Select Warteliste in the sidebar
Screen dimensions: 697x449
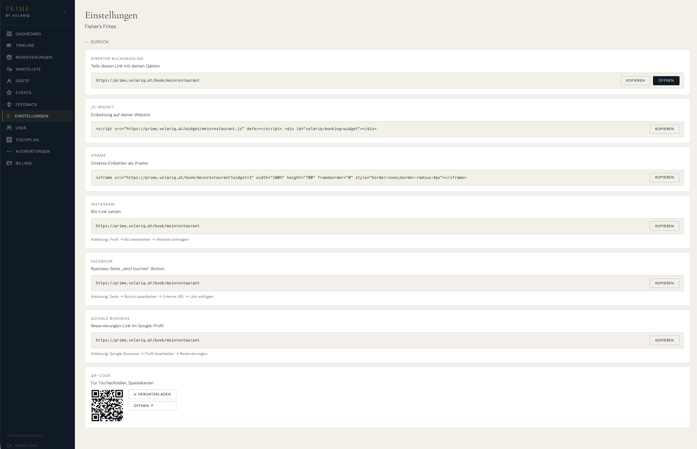(x=37, y=69)
